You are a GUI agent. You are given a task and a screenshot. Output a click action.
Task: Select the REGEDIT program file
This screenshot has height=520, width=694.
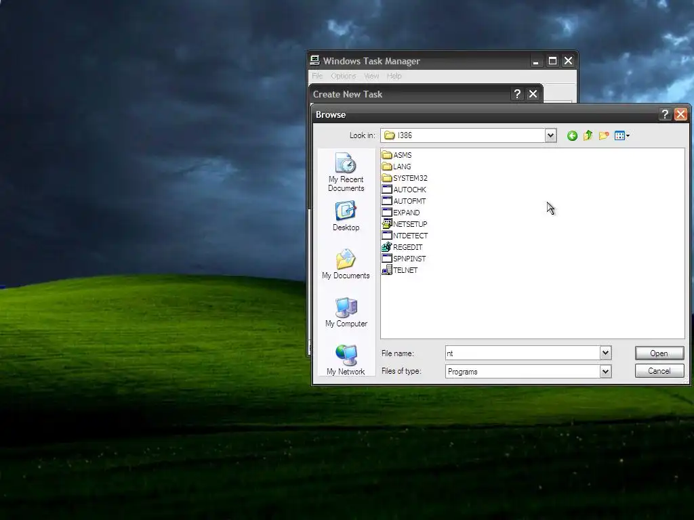pos(402,246)
